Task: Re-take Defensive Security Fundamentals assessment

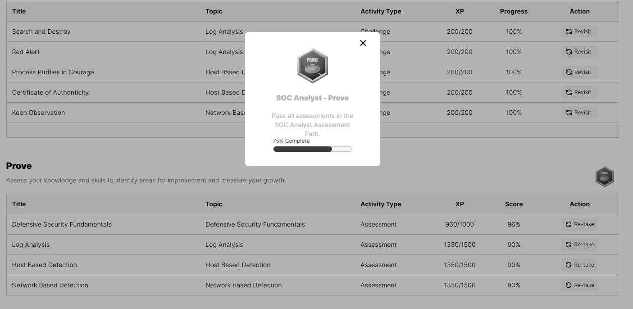Action: pyautogui.click(x=579, y=224)
